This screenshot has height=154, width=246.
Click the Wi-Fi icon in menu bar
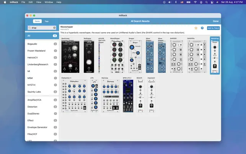(x=195, y=2)
